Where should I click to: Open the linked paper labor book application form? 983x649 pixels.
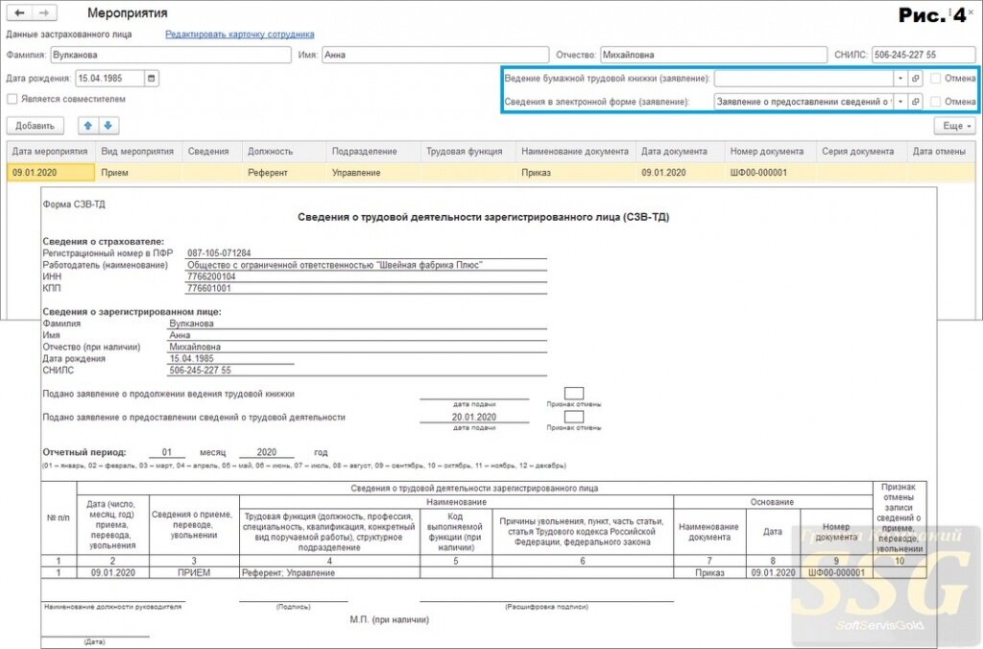(x=915, y=79)
